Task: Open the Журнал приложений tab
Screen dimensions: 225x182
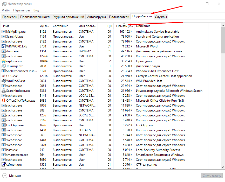Action: pos(69,17)
